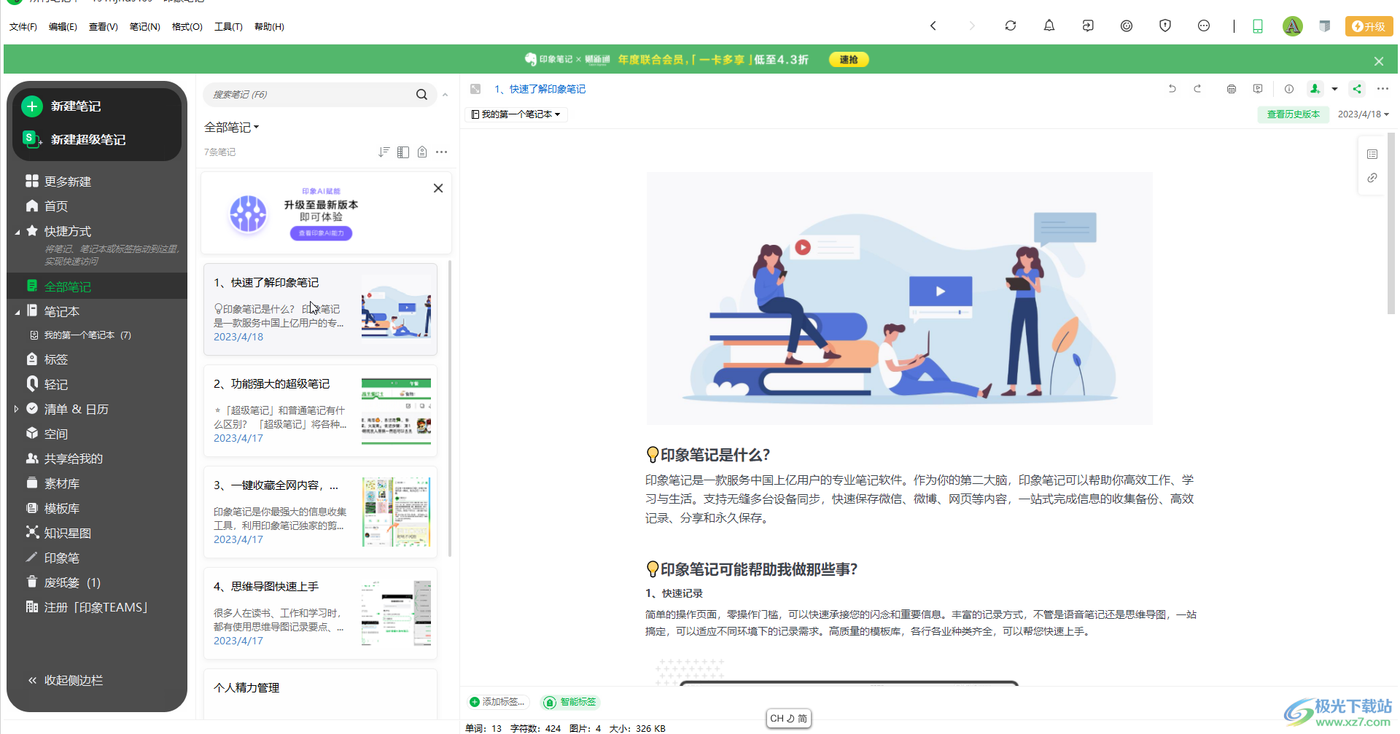Open note list more options menu
Screen dimensions: 1400x734
click(x=441, y=152)
